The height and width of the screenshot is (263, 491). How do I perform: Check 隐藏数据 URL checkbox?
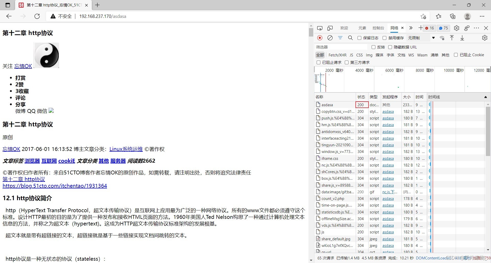pyautogui.click(x=390, y=47)
